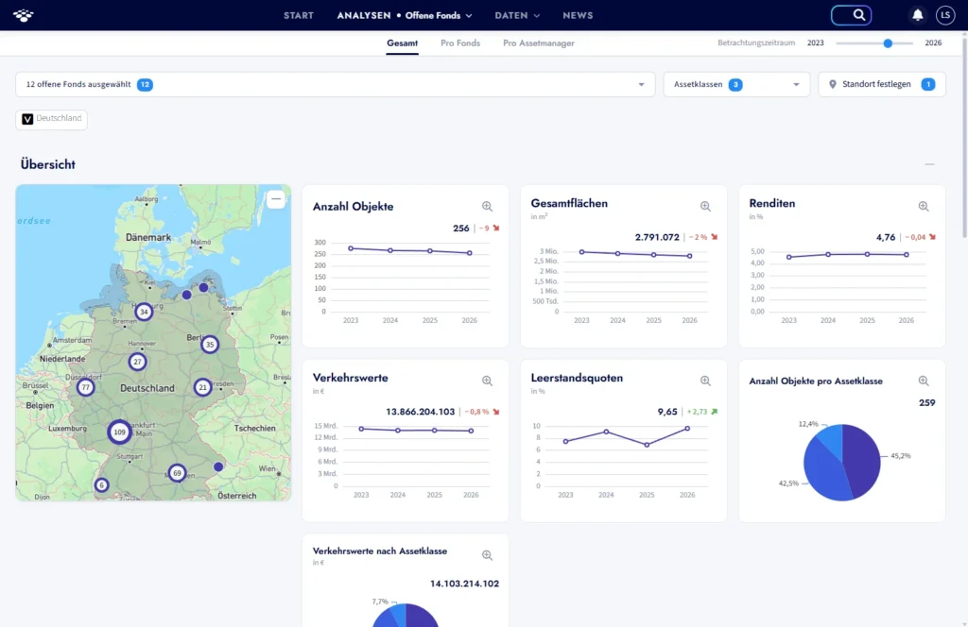Click the Assetklassen count badge 3
This screenshot has width=968, height=627.
click(x=735, y=84)
